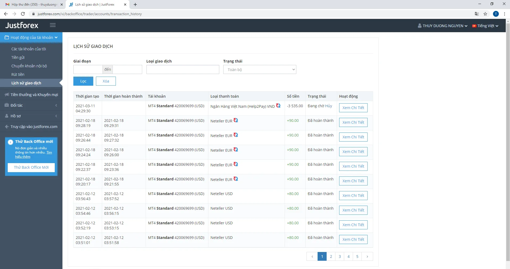510x269 pixels.
Task: Expand the THUY DUONG NGUYEN user menu
Action: point(442,26)
